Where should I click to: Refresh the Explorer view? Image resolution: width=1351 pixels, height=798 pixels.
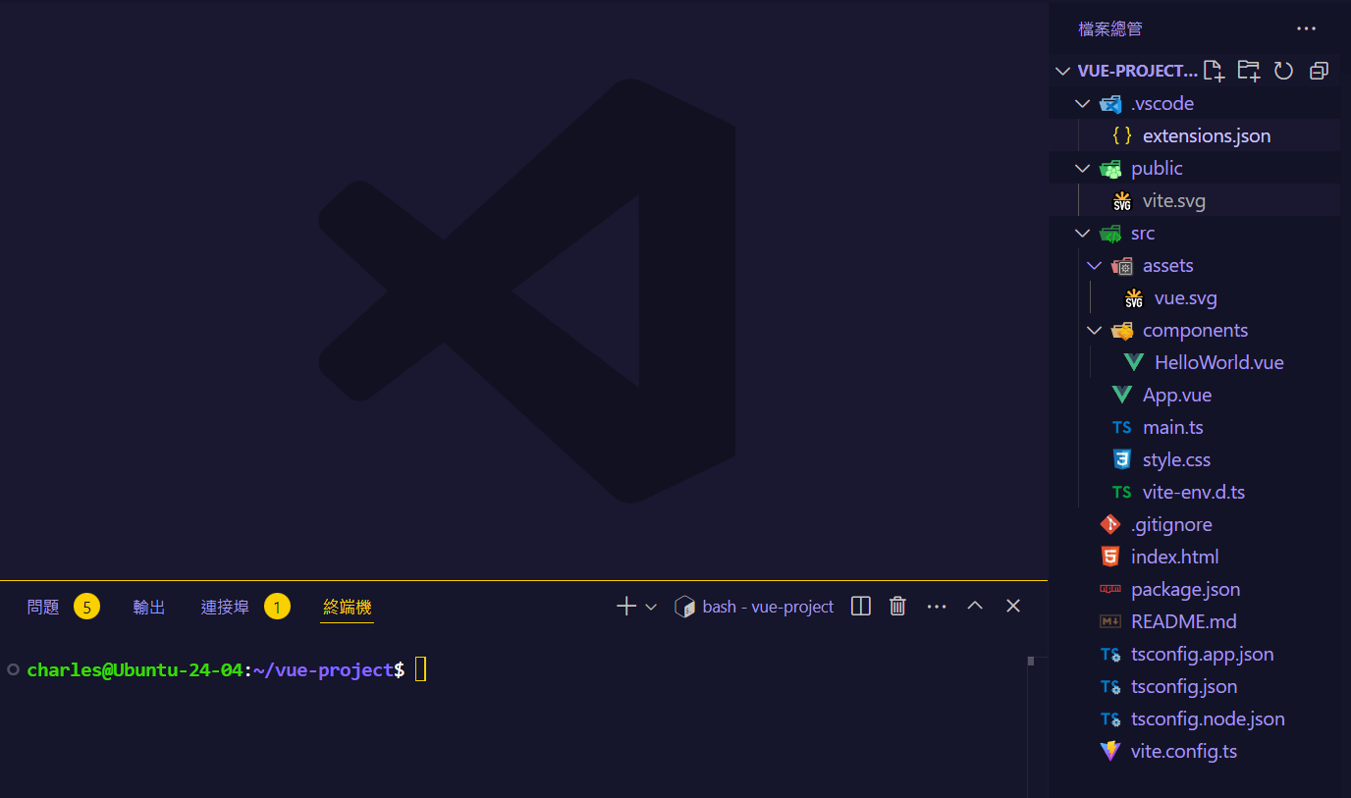click(x=1283, y=70)
